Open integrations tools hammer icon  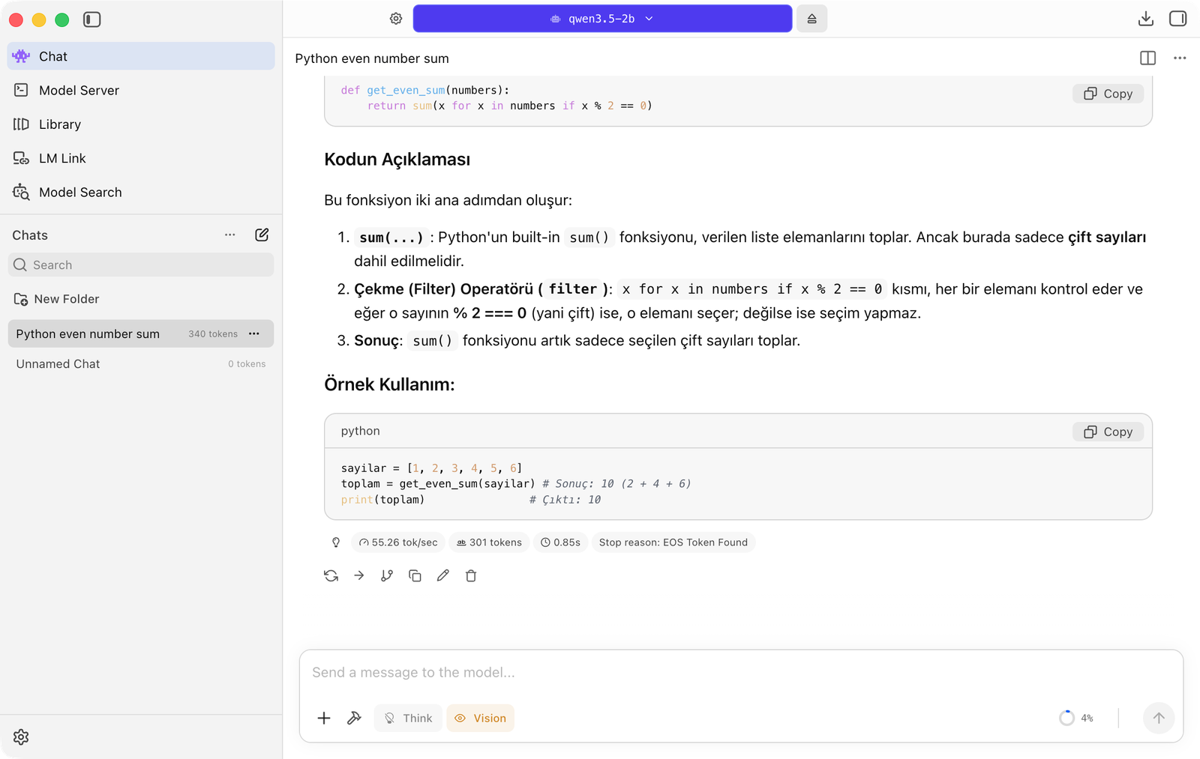(354, 718)
